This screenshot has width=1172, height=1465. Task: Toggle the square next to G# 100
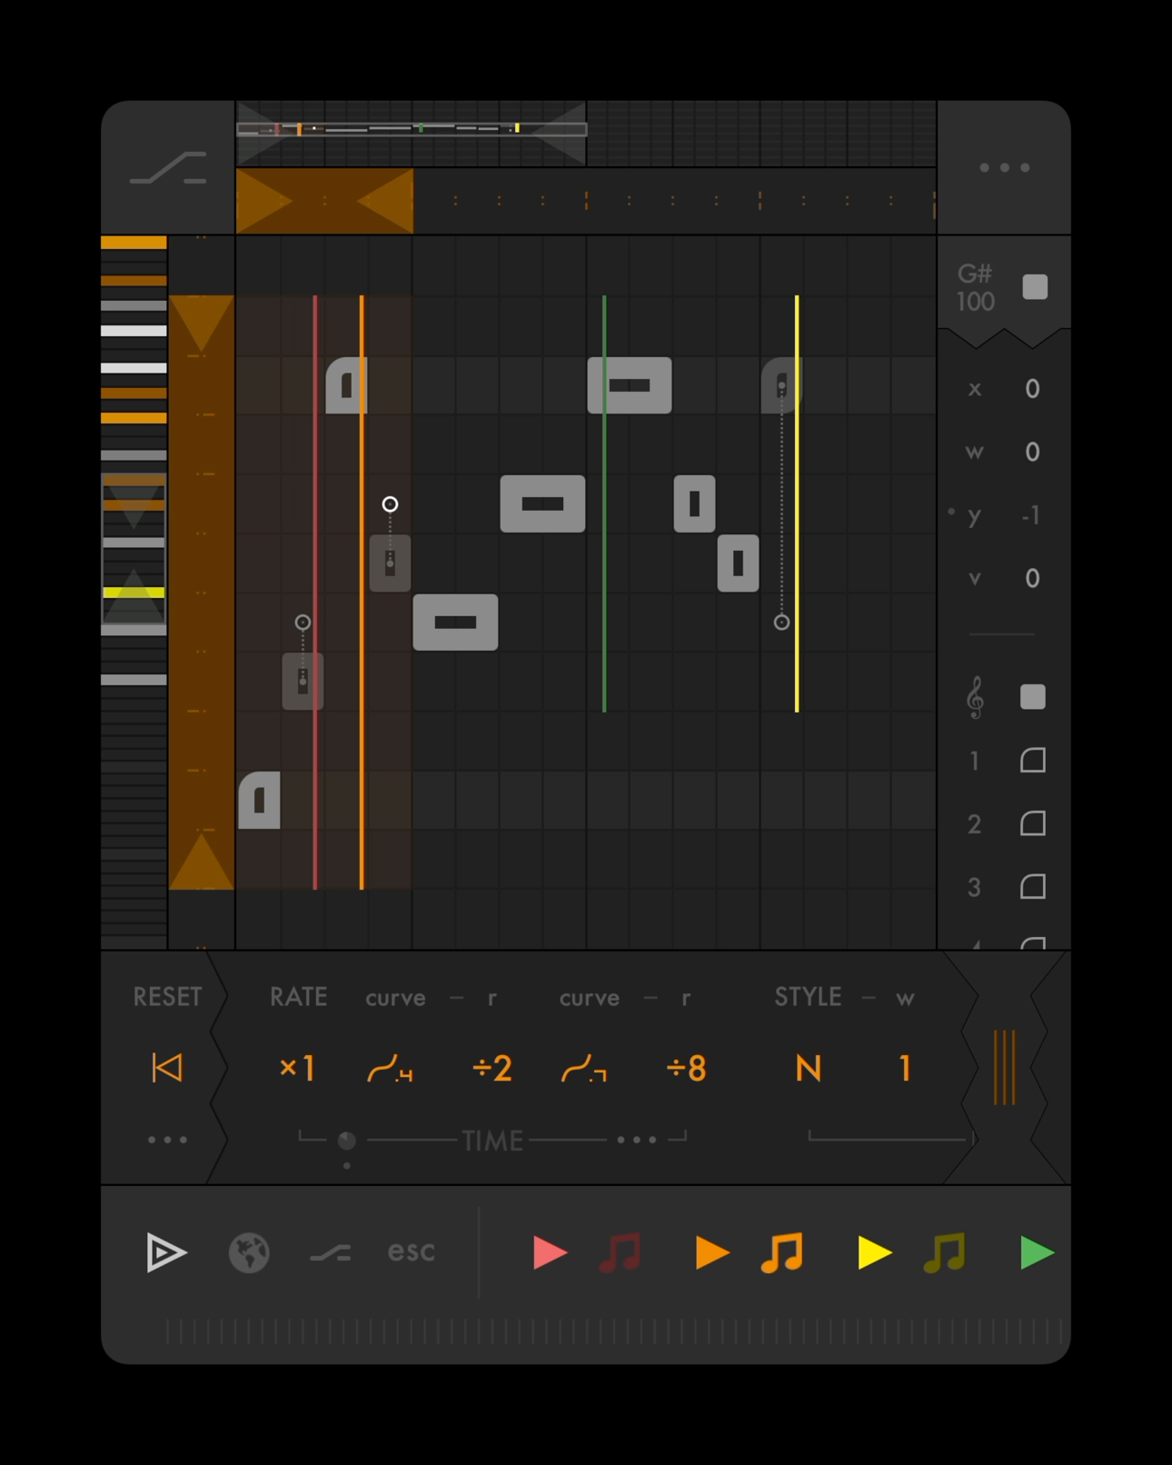[x=1035, y=287]
